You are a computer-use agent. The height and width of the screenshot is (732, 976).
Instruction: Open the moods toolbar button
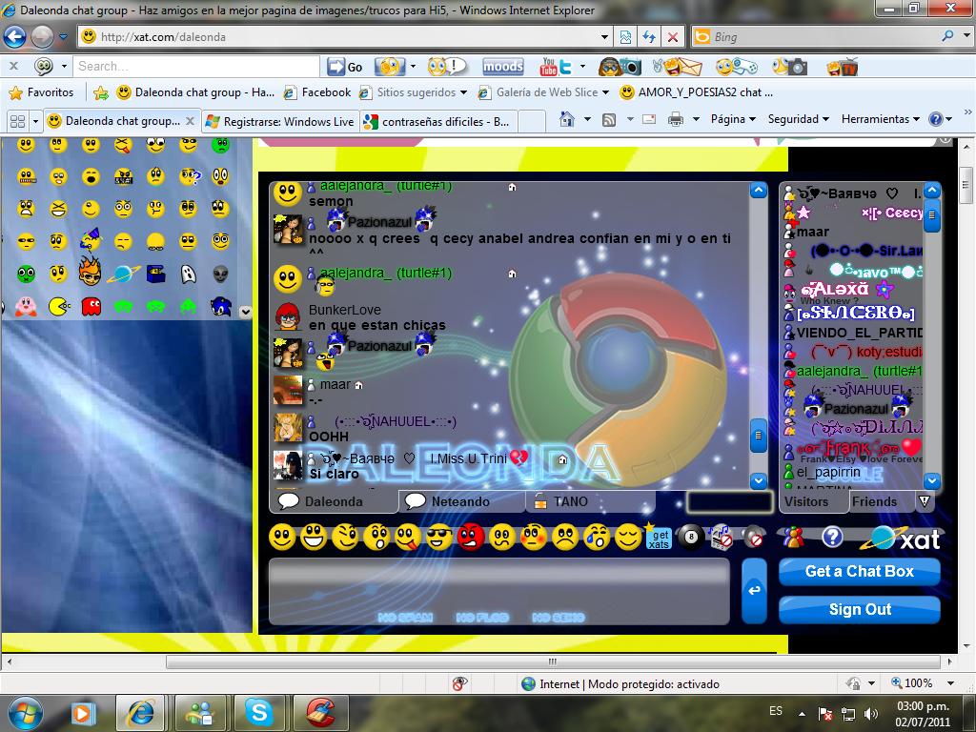click(x=503, y=66)
